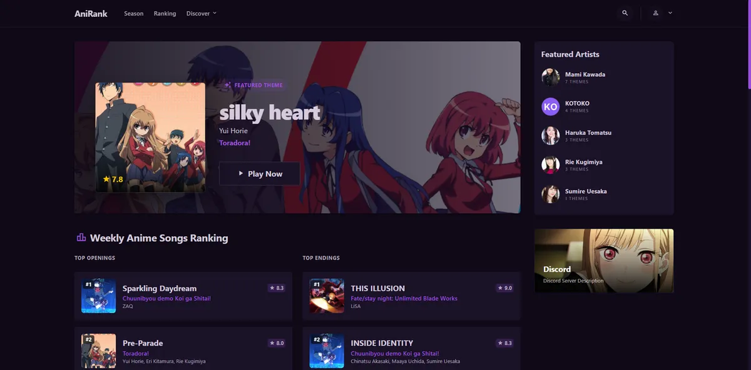Click the 7.8 star rating on cover
Image resolution: width=751 pixels, height=370 pixels.
tap(113, 179)
